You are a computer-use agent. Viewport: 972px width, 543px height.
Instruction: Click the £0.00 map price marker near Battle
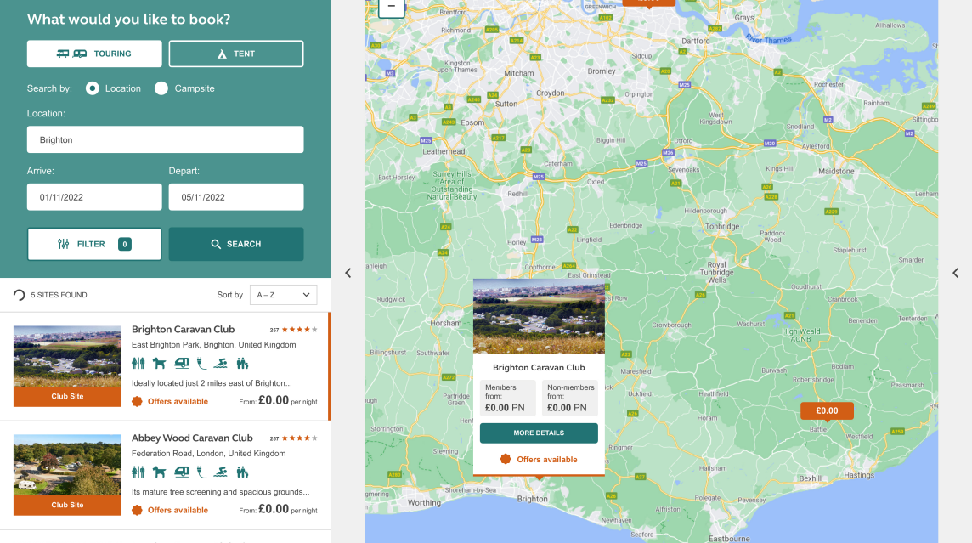pos(827,410)
